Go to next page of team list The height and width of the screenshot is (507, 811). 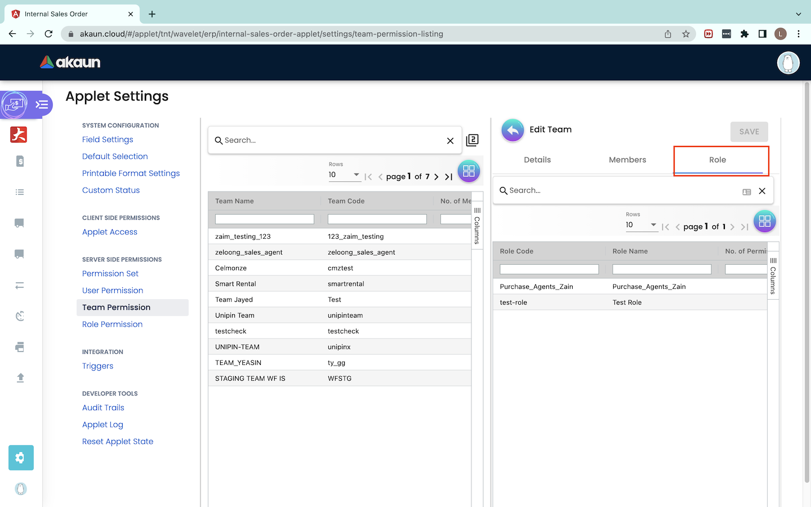[436, 177]
